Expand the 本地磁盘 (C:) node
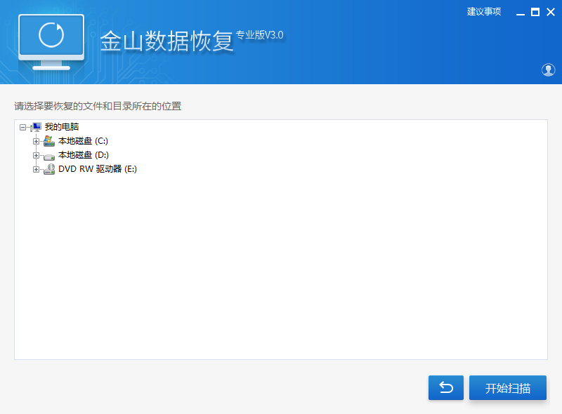 [x=36, y=141]
